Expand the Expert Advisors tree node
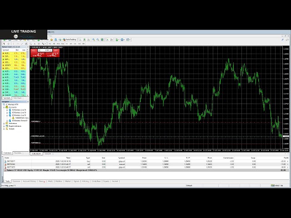The image size is (291, 218). coord(4,126)
